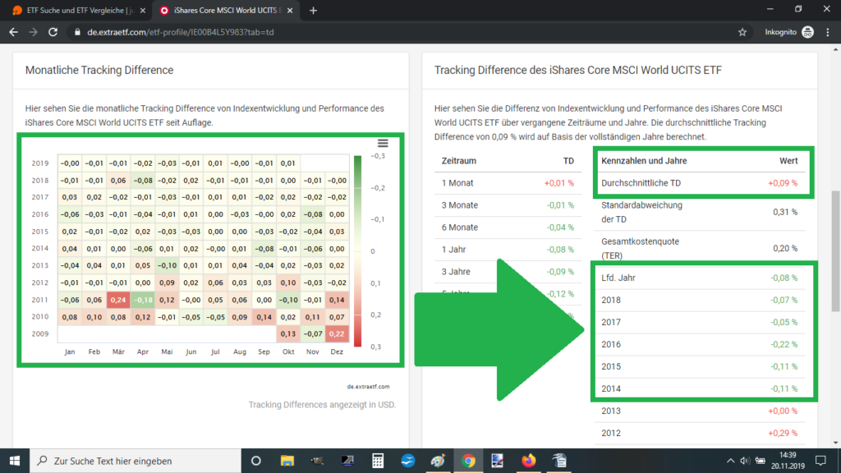
Task: Open the Calculator taskbar icon
Action: tap(378, 461)
